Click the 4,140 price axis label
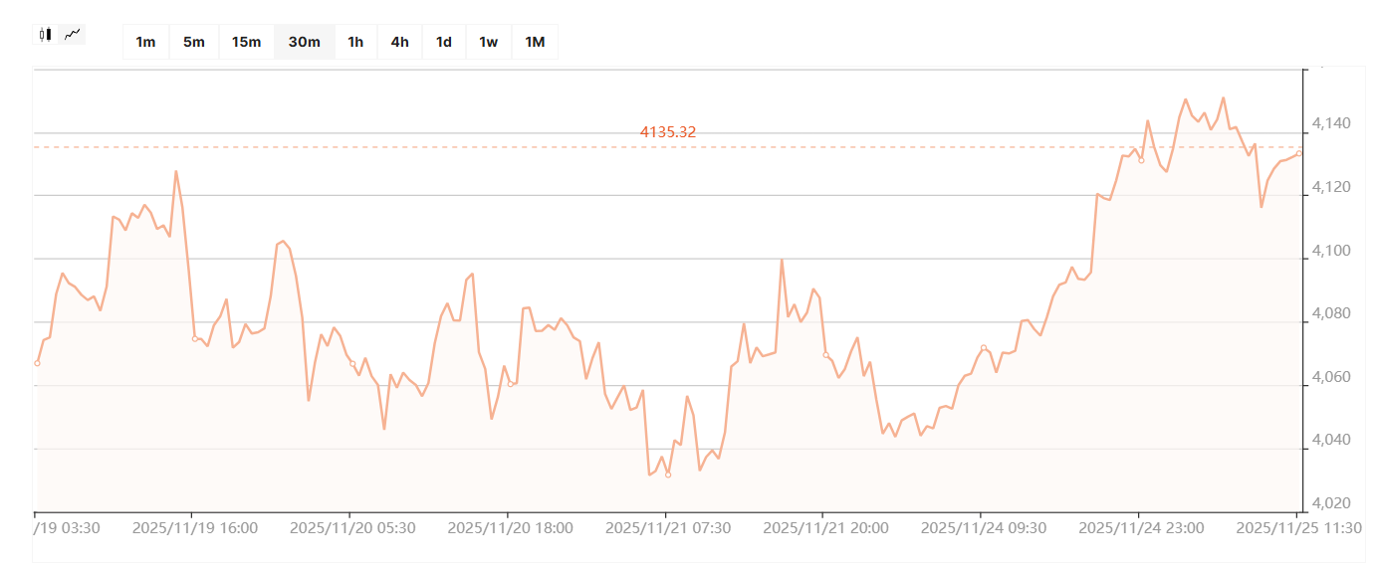Image resolution: width=1377 pixels, height=572 pixels. coord(1331,124)
